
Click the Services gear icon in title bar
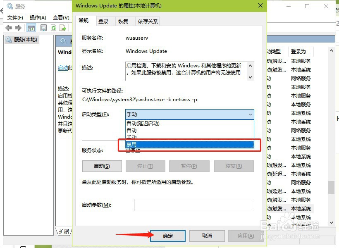10,6
